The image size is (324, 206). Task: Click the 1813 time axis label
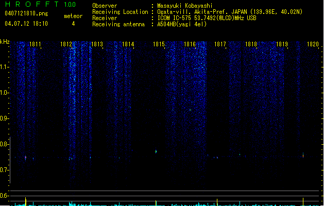[97, 44]
